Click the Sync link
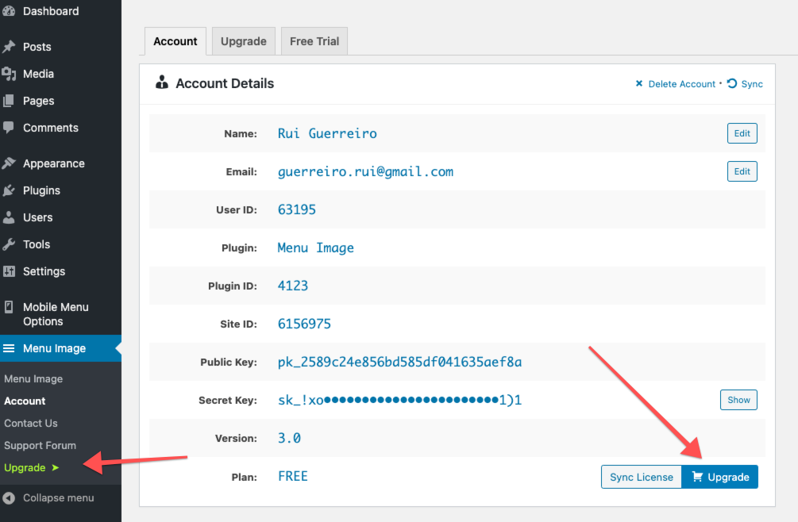Screen dimensions: 798x522 (752, 84)
